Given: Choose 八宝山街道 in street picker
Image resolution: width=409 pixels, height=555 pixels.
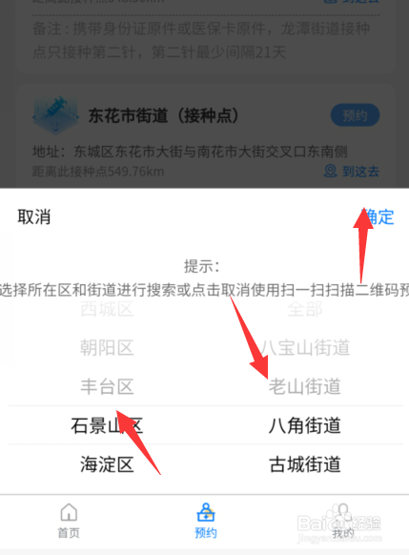Looking at the screenshot, I should (x=305, y=347).
